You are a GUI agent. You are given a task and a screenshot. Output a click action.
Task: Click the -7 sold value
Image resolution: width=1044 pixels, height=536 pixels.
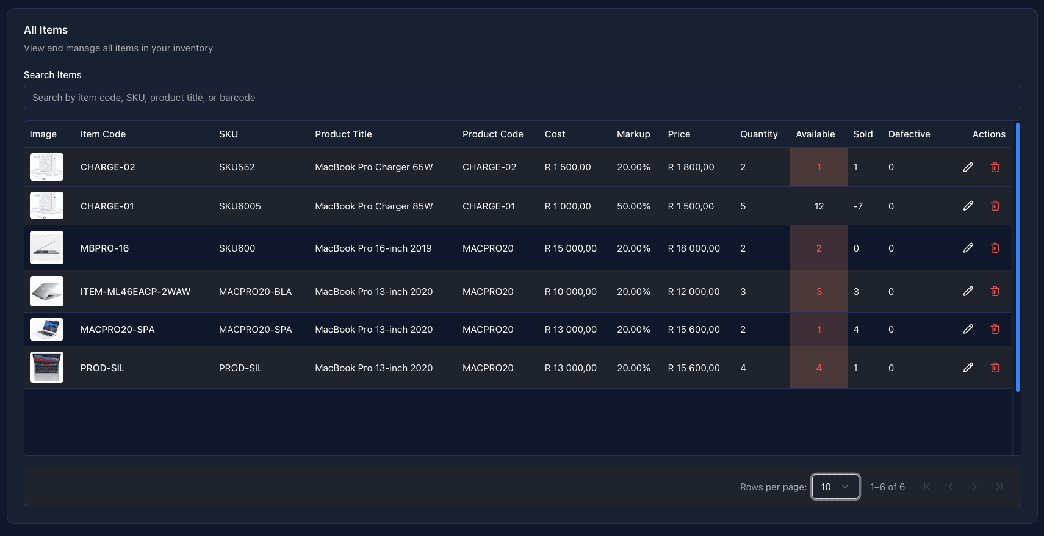[858, 206]
